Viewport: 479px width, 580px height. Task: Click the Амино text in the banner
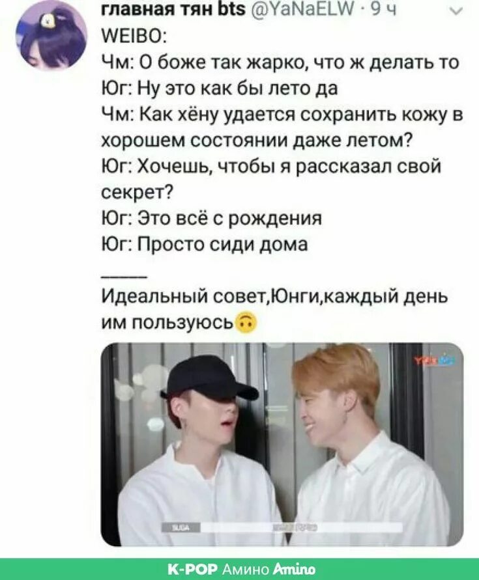click(x=246, y=569)
